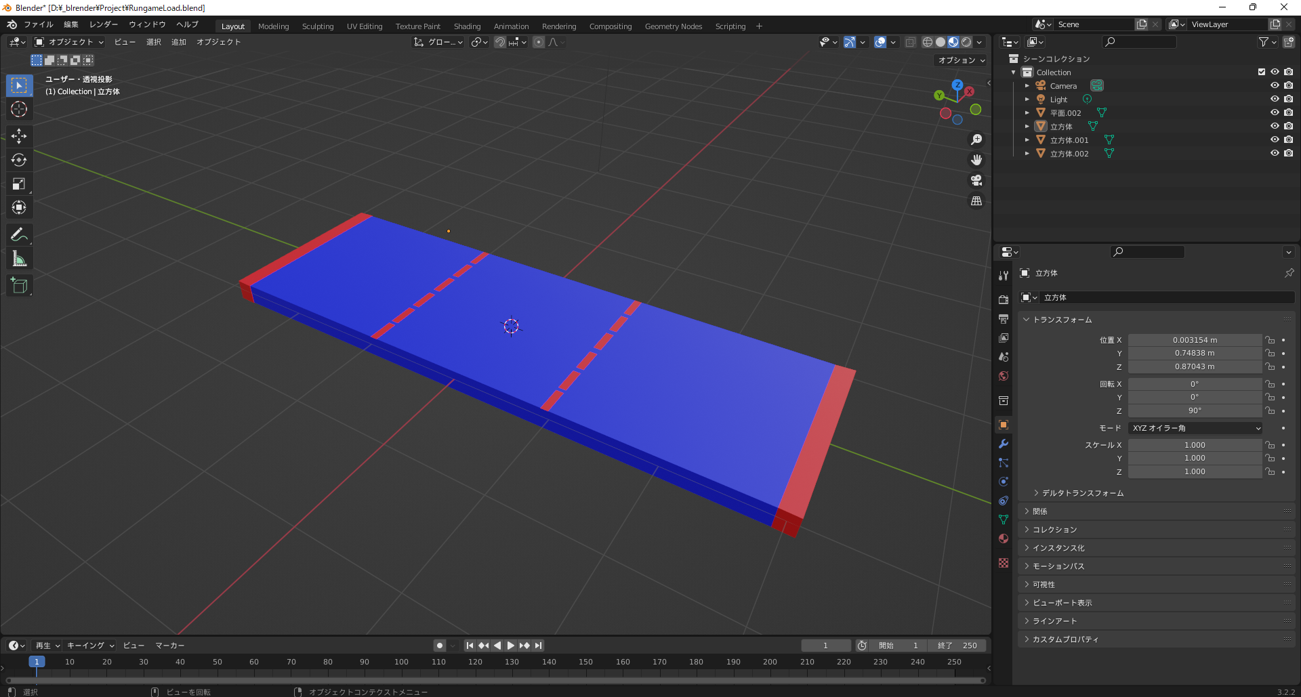Open the Particles properties tab
1301x697 pixels.
pos(1004,463)
